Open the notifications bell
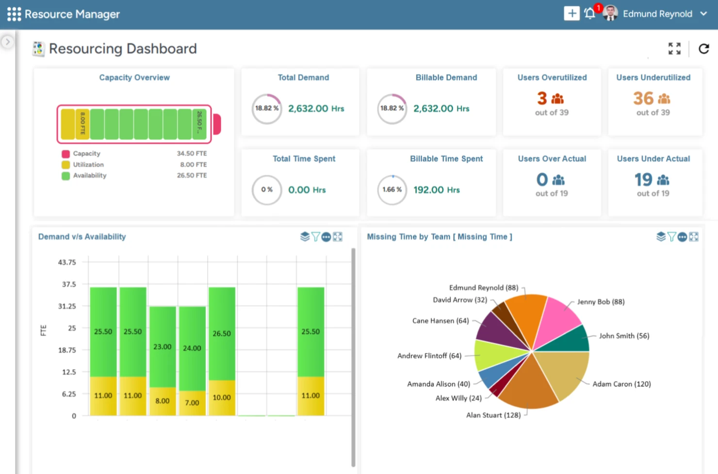The image size is (718, 474). (589, 14)
